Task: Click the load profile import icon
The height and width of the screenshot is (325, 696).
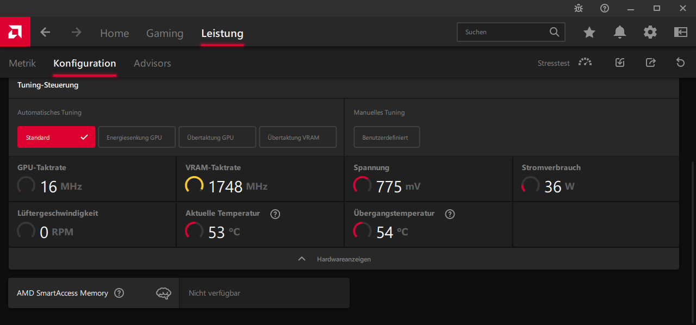Action: tap(620, 62)
